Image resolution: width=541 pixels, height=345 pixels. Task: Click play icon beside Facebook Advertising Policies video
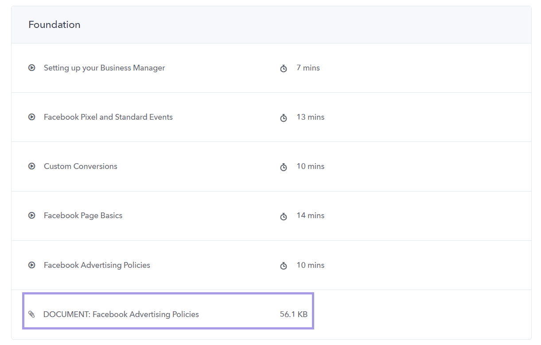(x=31, y=265)
